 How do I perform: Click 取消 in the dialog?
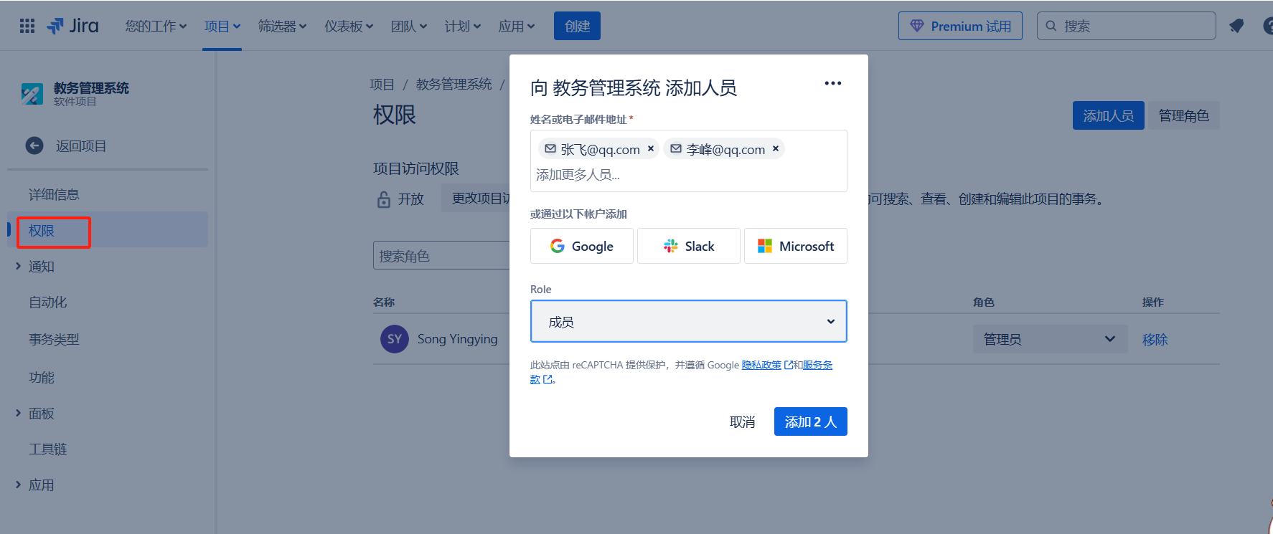pyautogui.click(x=742, y=422)
